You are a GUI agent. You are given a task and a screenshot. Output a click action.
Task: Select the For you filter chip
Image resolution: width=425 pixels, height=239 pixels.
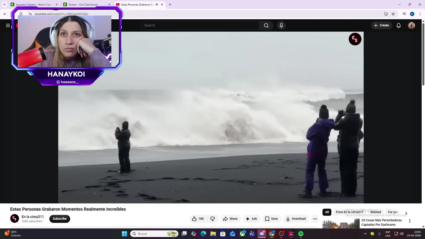[x=393, y=212]
